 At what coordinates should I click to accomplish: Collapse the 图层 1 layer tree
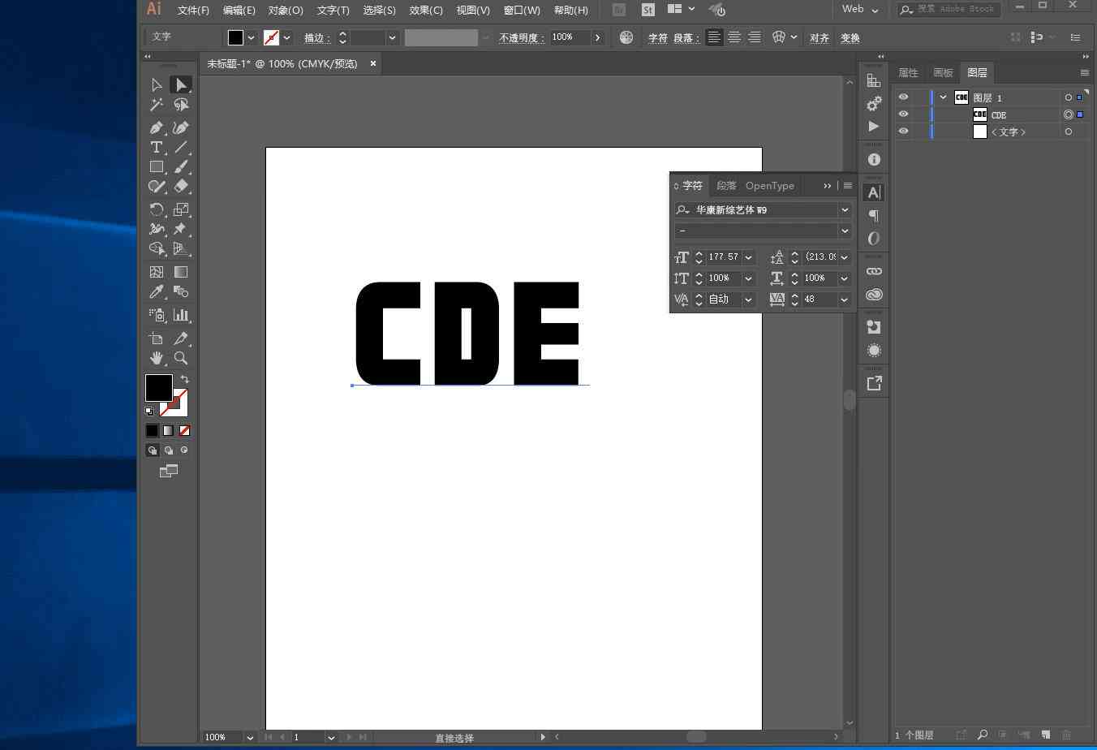943,97
